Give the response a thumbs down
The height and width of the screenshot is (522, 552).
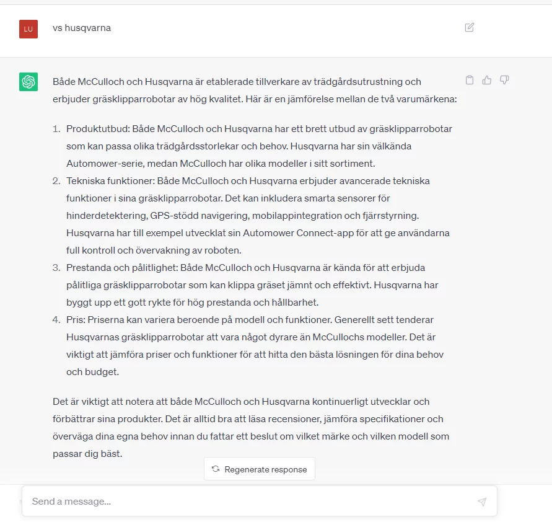tap(504, 80)
